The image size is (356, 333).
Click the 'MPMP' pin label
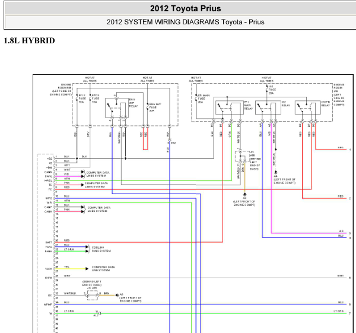tap(48, 305)
